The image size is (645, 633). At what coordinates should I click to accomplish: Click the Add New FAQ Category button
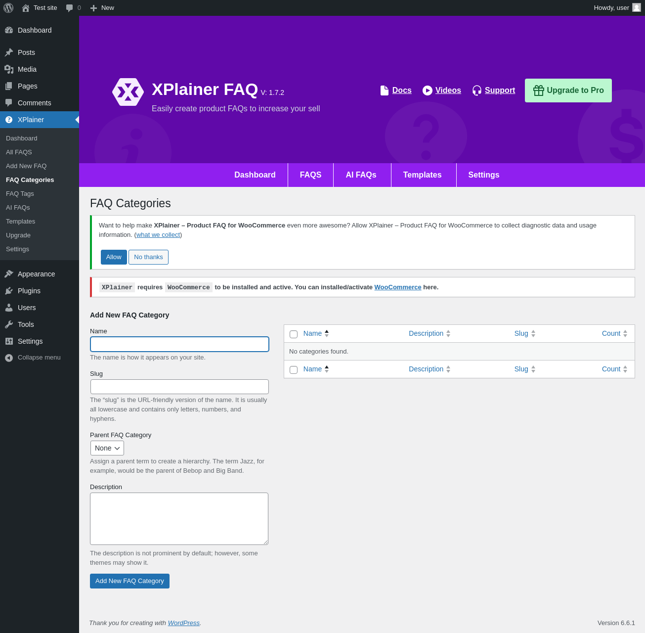point(129,581)
